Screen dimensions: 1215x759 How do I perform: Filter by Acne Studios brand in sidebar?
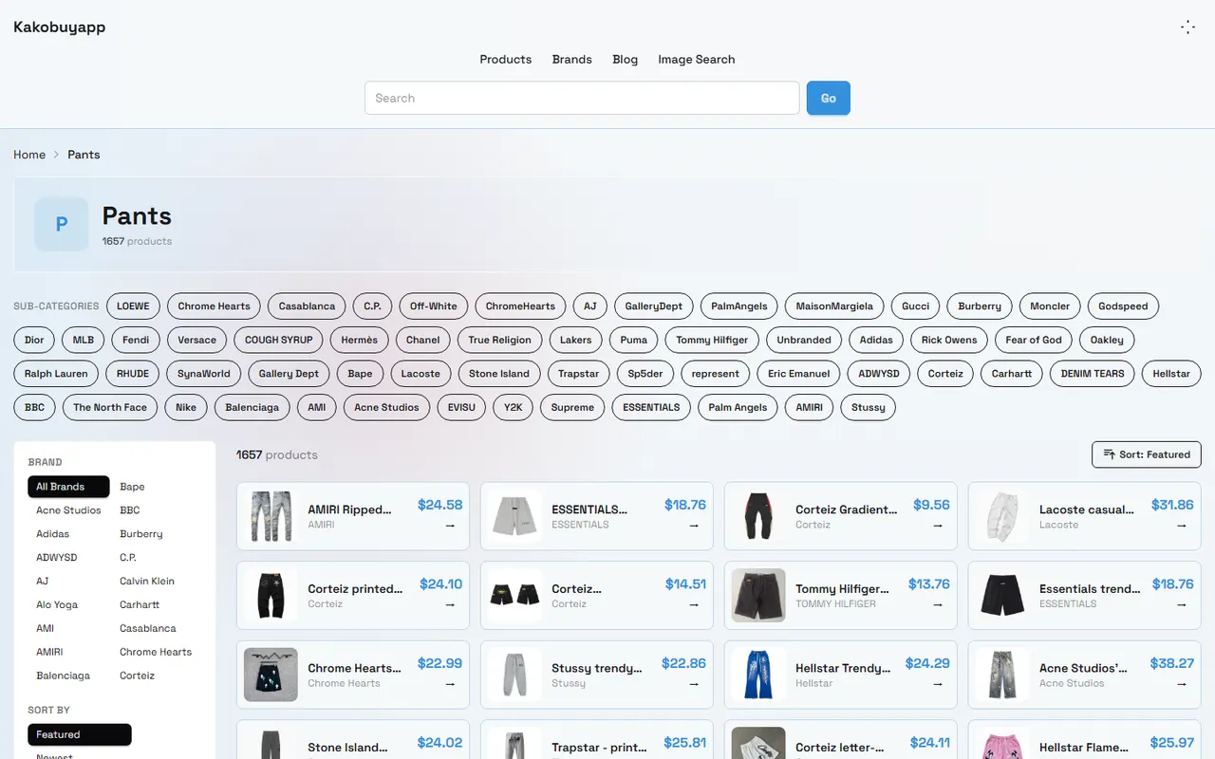(x=68, y=510)
